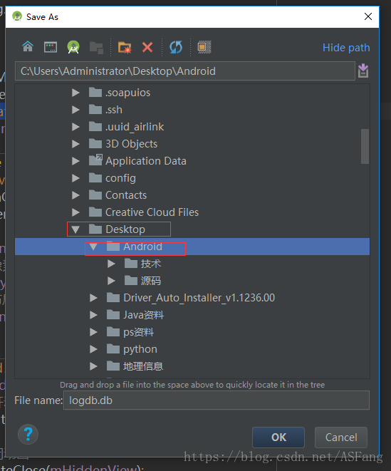
Task: Collapse the Desktop folder
Action: pos(75,229)
